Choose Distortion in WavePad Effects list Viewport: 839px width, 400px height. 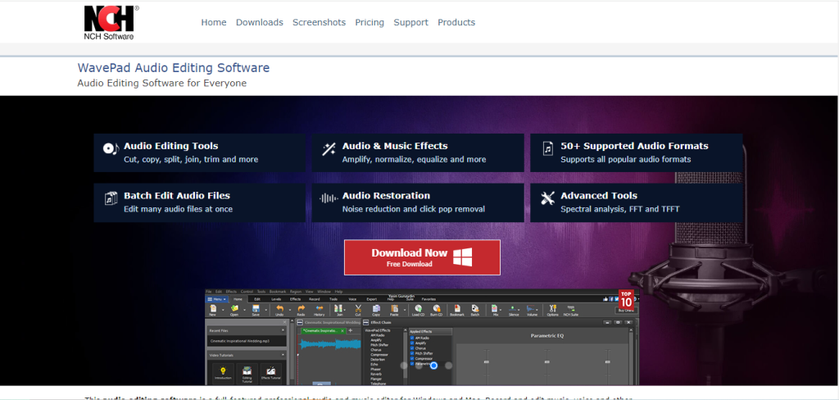(378, 359)
